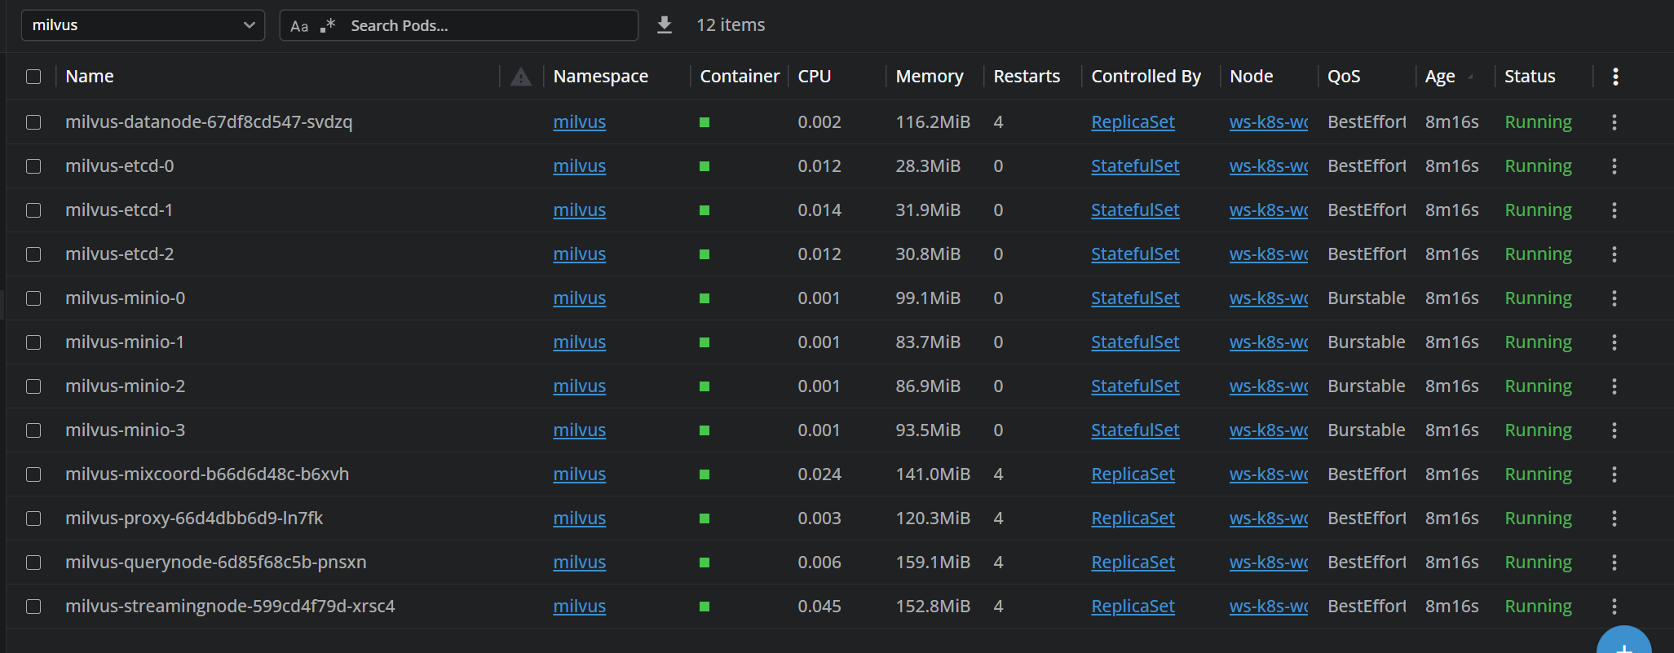
Task: Click the warning triangle column header icon
Action: point(520,77)
